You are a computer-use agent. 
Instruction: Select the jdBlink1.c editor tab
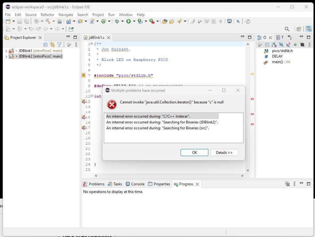[x=97, y=38]
